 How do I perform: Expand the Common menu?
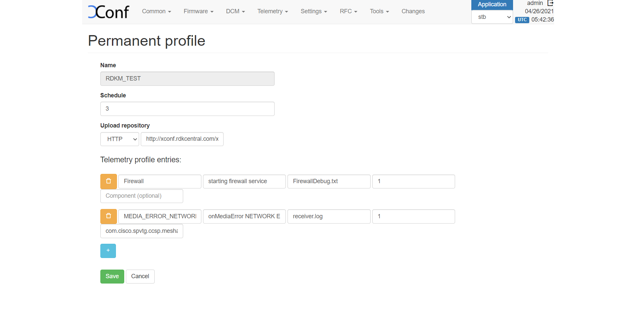(x=156, y=11)
